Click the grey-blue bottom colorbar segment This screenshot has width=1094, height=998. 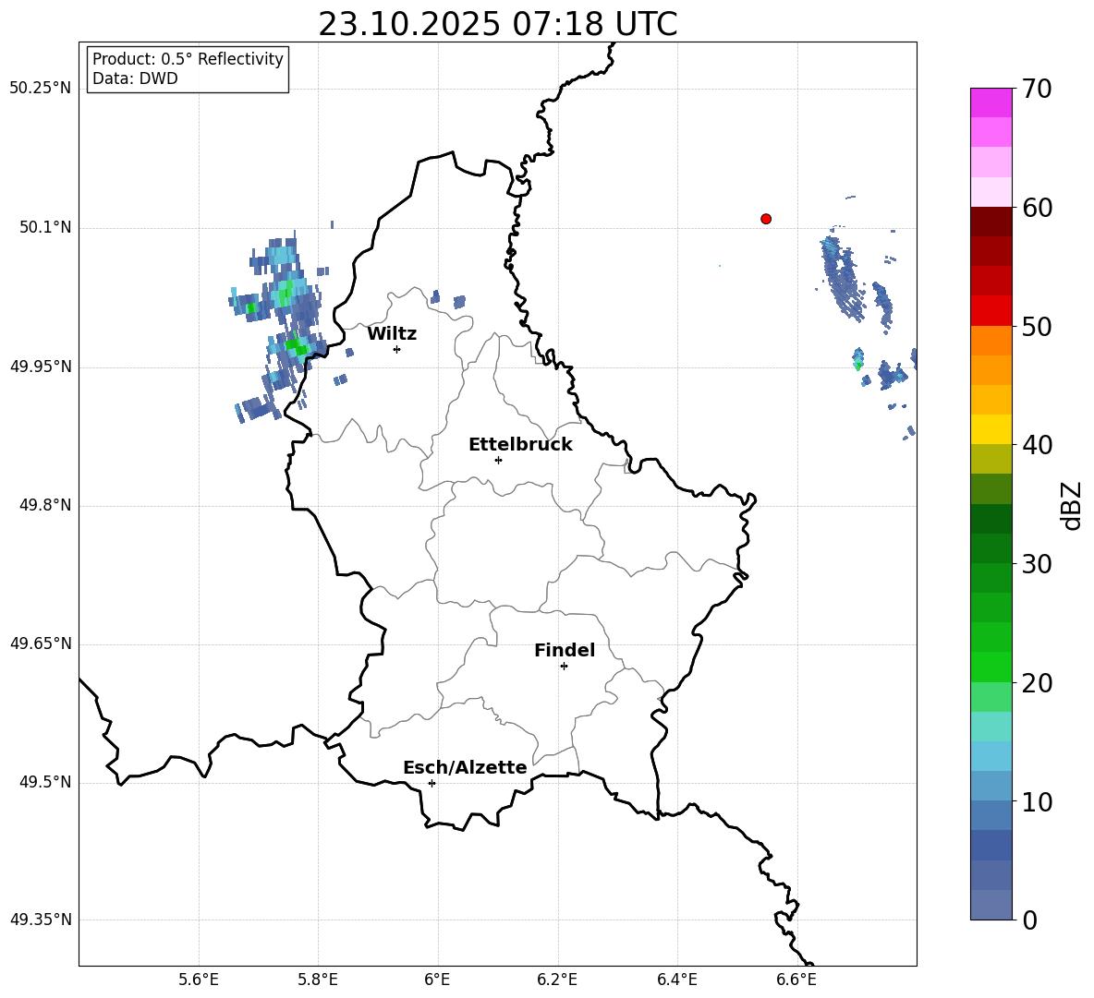tap(991, 905)
